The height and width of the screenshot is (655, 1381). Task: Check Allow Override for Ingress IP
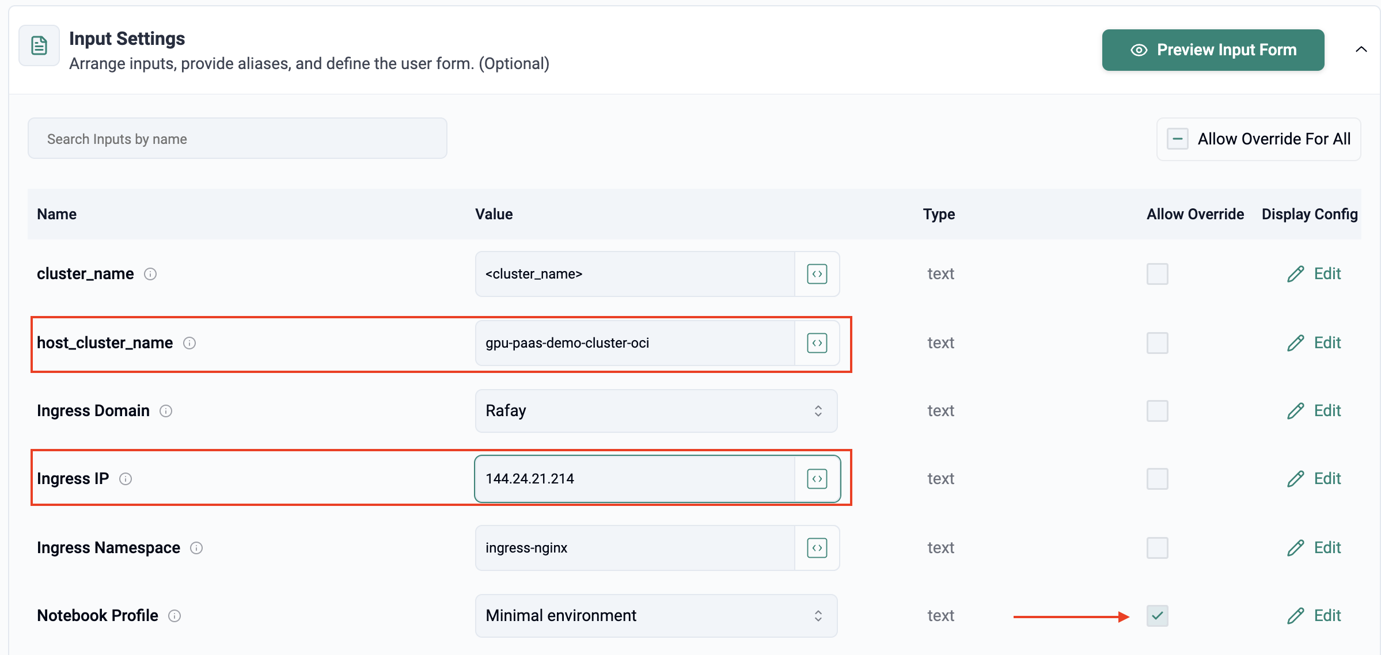coord(1157,479)
